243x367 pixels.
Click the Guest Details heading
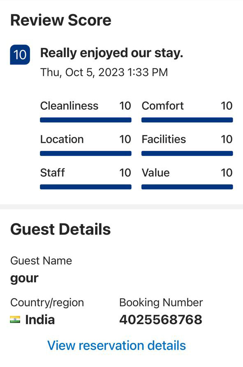coord(60,229)
